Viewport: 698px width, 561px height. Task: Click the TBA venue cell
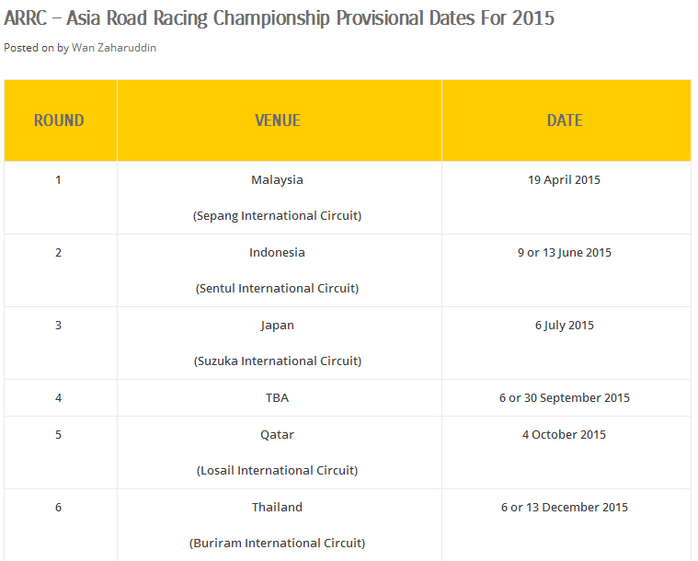coord(277,398)
